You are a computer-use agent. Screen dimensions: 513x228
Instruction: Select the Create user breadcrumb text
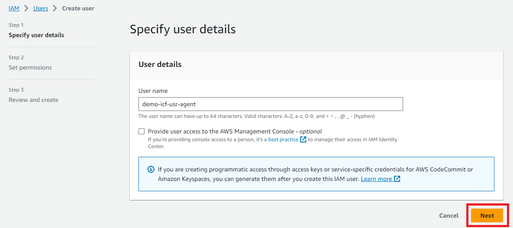(x=78, y=9)
